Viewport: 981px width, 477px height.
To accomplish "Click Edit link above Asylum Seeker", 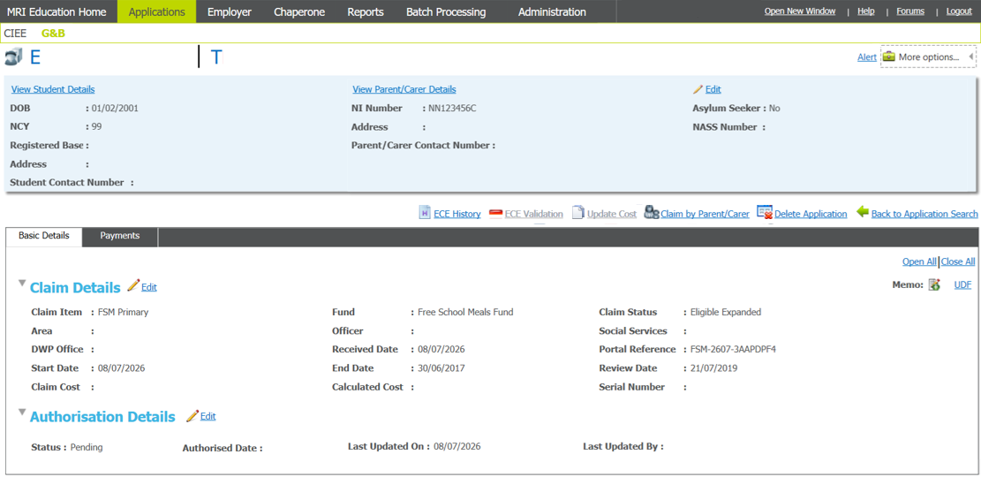I will tap(713, 89).
